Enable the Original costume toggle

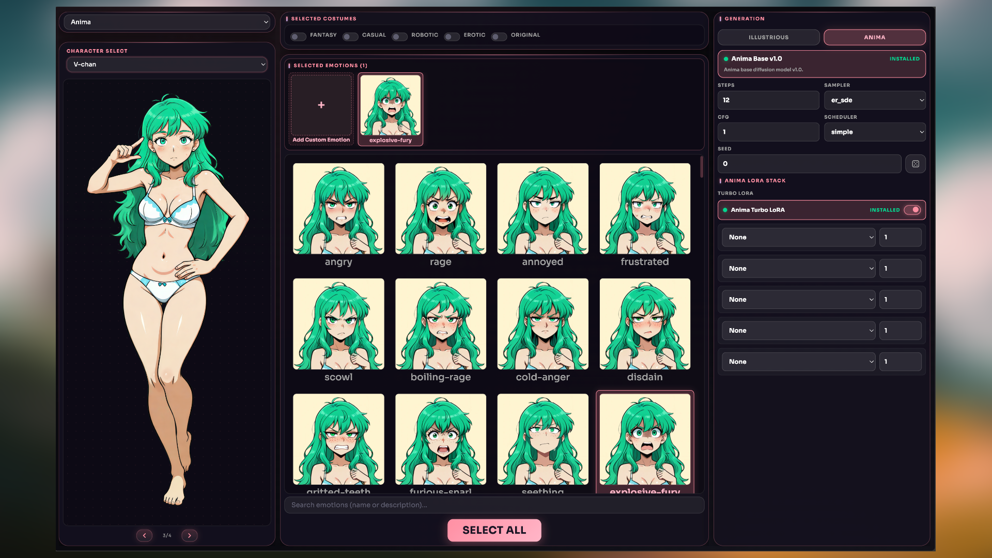pos(499,37)
